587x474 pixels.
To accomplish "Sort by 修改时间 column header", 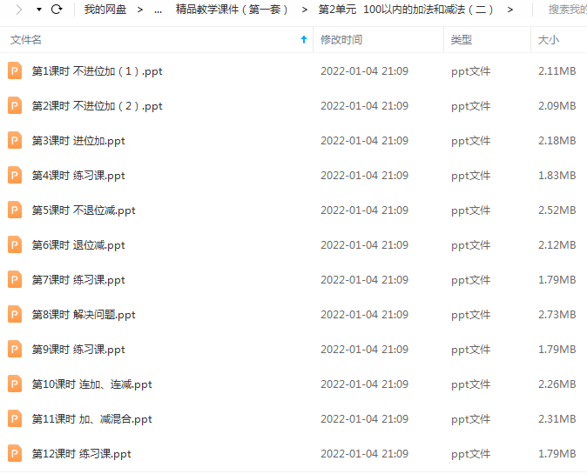I will click(341, 40).
